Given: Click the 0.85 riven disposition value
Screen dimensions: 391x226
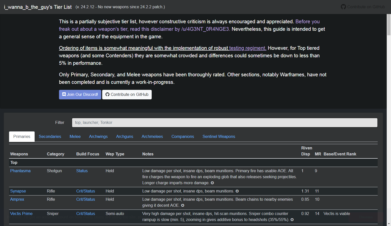Looking at the screenshot, I should point(305,199).
